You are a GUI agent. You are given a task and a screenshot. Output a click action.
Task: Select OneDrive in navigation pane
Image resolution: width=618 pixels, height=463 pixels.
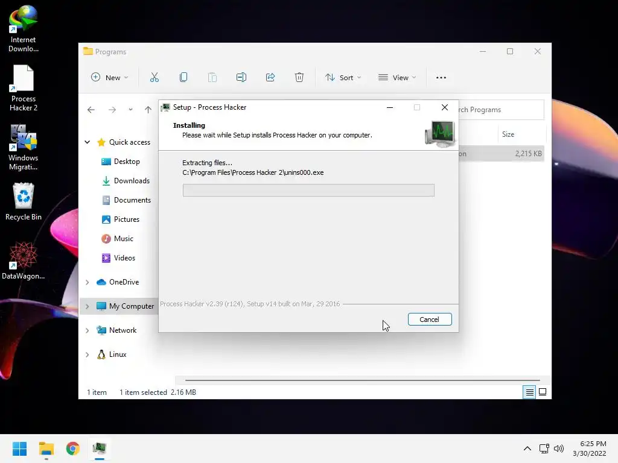(x=124, y=282)
